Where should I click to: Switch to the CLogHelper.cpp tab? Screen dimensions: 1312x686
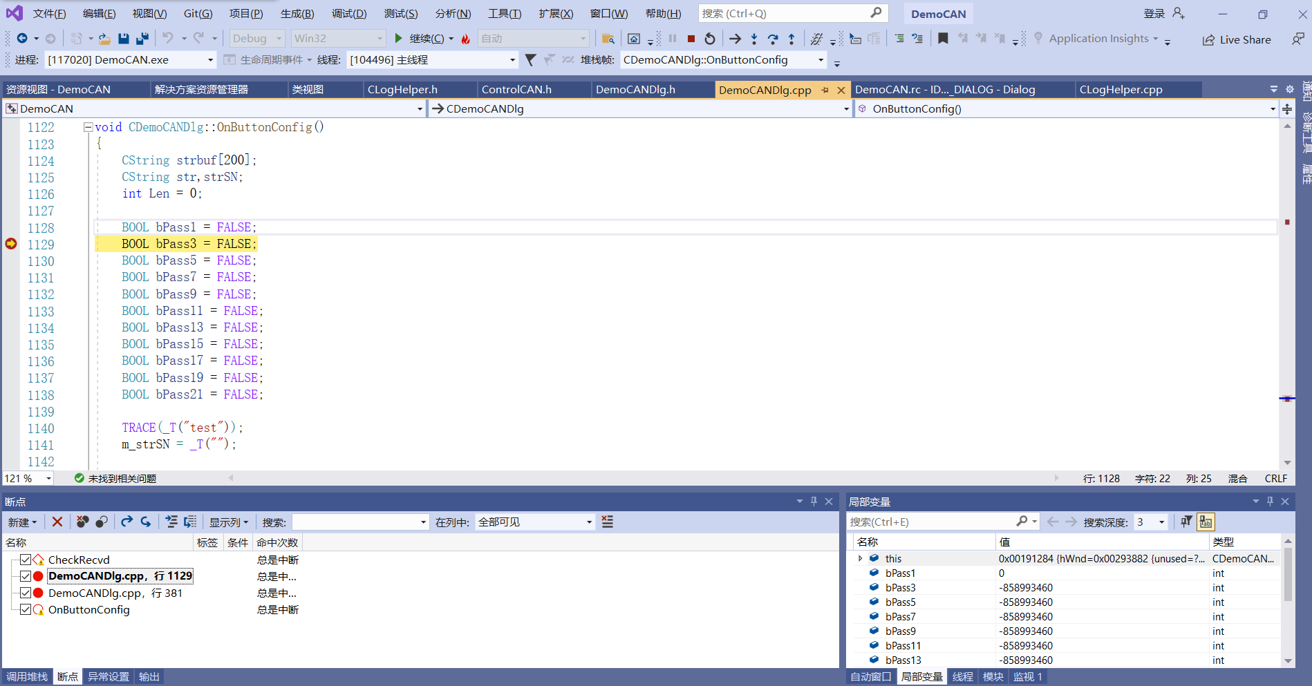(x=1120, y=89)
